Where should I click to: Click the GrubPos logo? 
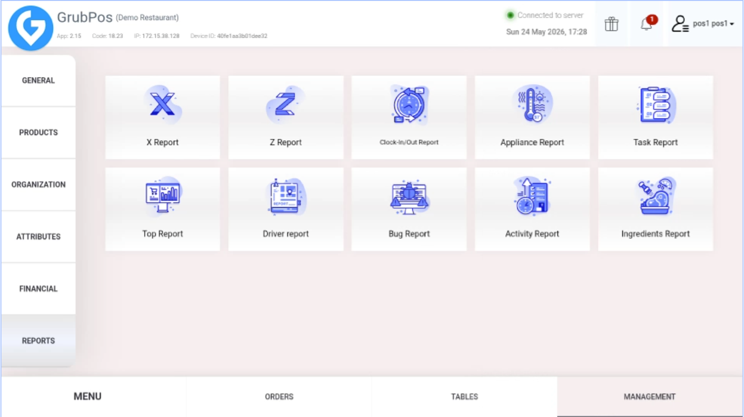pos(31,28)
